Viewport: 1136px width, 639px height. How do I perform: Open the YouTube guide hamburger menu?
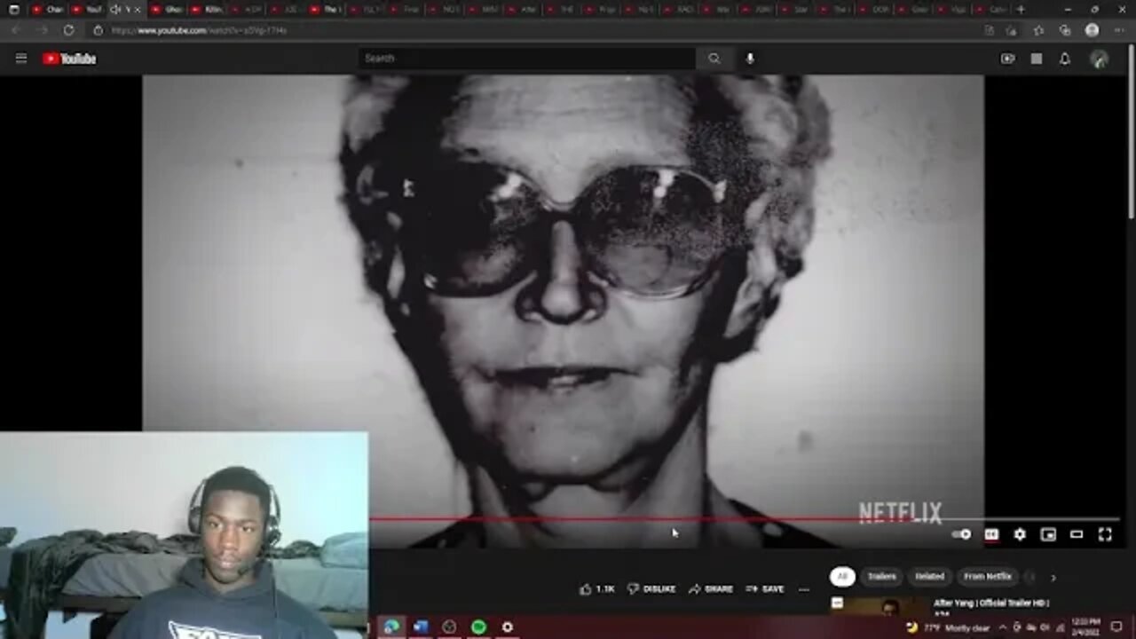click(x=21, y=59)
